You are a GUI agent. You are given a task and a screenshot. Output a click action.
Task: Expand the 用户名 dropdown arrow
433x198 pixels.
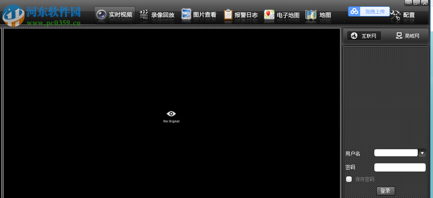click(422, 153)
